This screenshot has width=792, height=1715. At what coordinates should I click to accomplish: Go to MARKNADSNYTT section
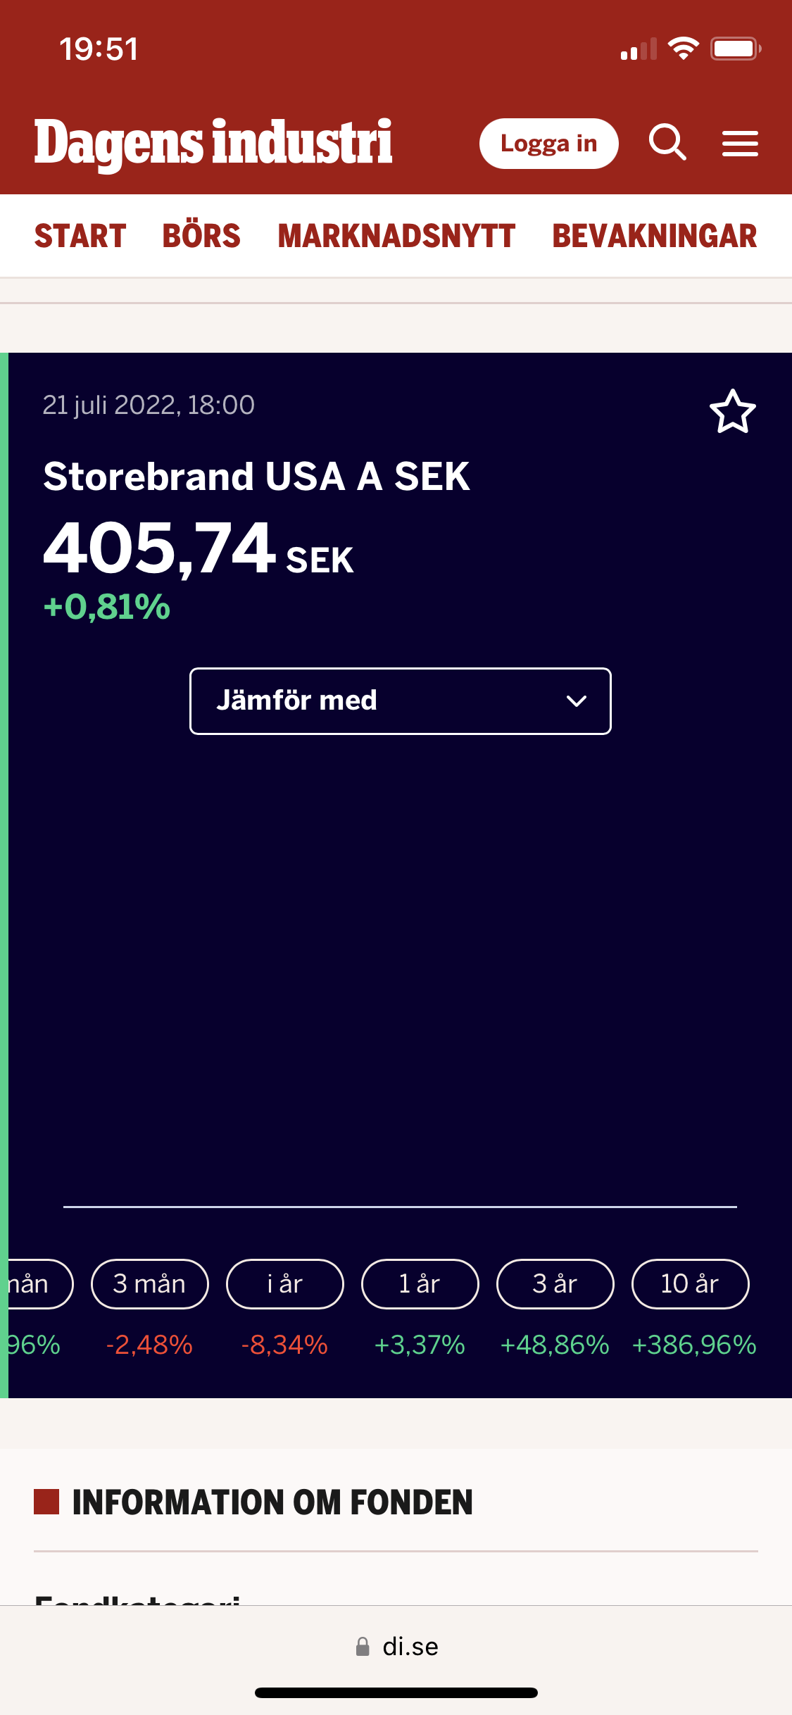coord(396,236)
